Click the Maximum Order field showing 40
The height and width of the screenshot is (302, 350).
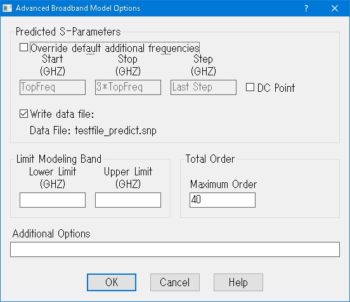[x=223, y=200]
